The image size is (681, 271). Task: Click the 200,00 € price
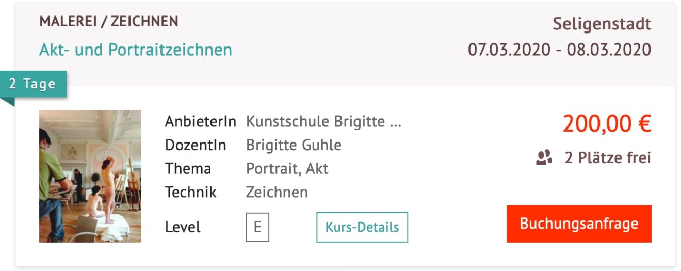click(x=607, y=123)
